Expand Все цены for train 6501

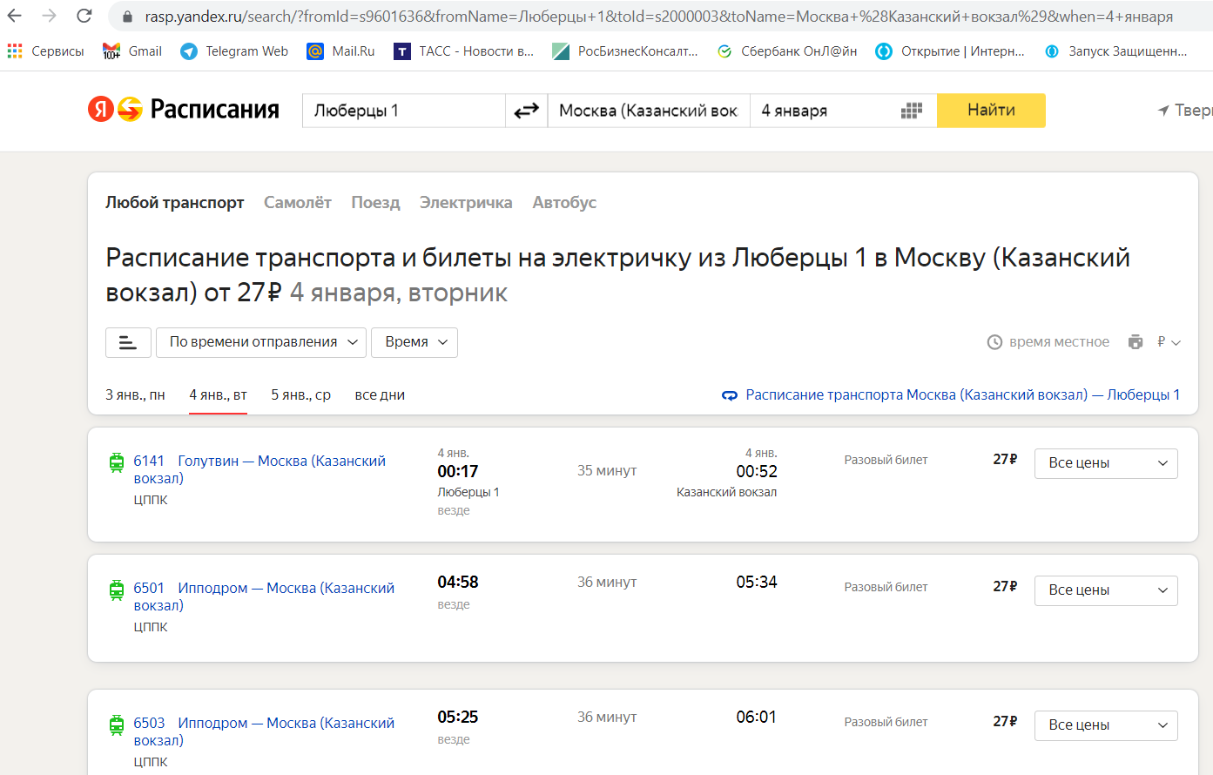(x=1105, y=590)
